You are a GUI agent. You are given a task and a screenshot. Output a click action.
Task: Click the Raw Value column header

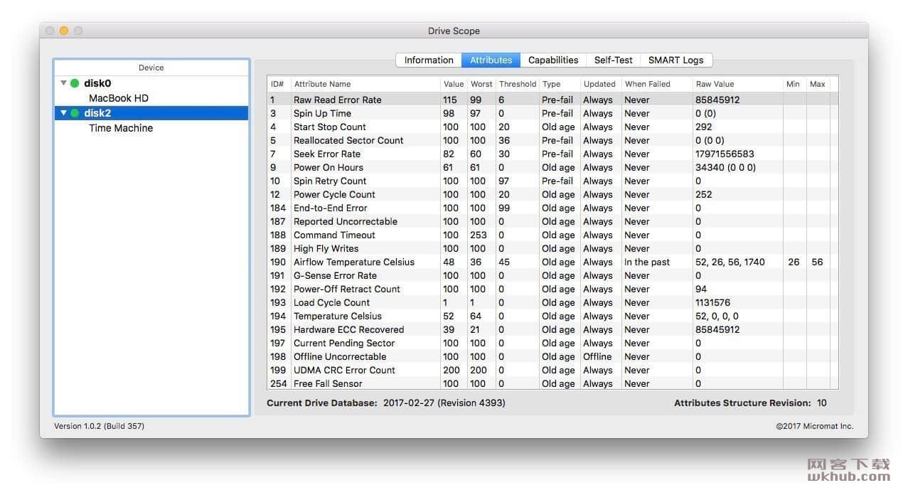coord(738,84)
